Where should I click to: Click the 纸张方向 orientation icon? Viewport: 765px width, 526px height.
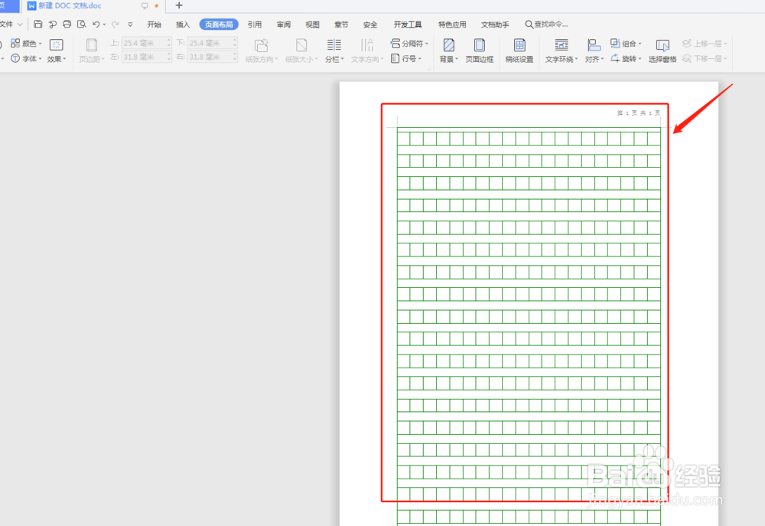pyautogui.click(x=262, y=45)
